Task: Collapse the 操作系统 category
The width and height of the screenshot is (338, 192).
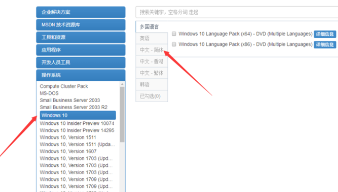Action: 81,75
